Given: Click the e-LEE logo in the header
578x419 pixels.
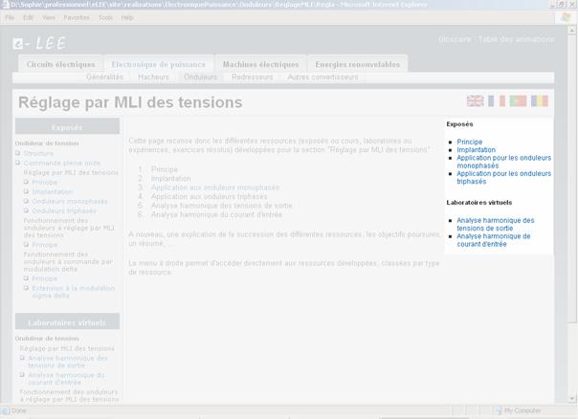Looking at the screenshot, I should click(39, 43).
